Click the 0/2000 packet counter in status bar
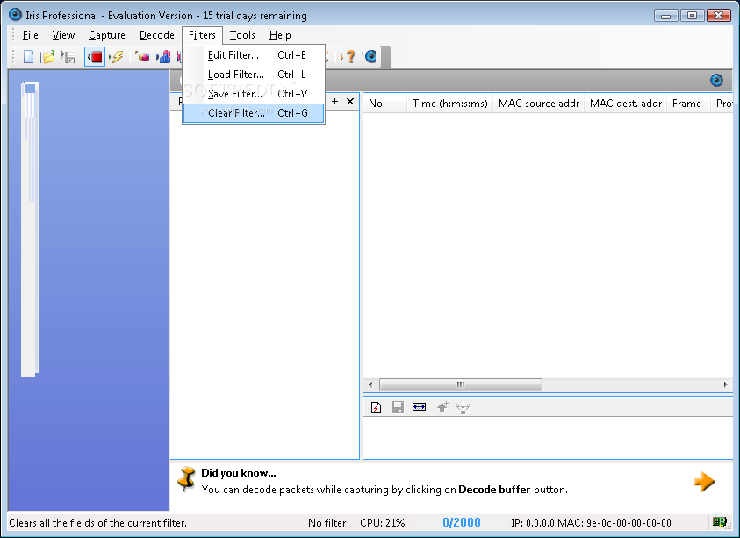The height and width of the screenshot is (538, 740). point(461,522)
